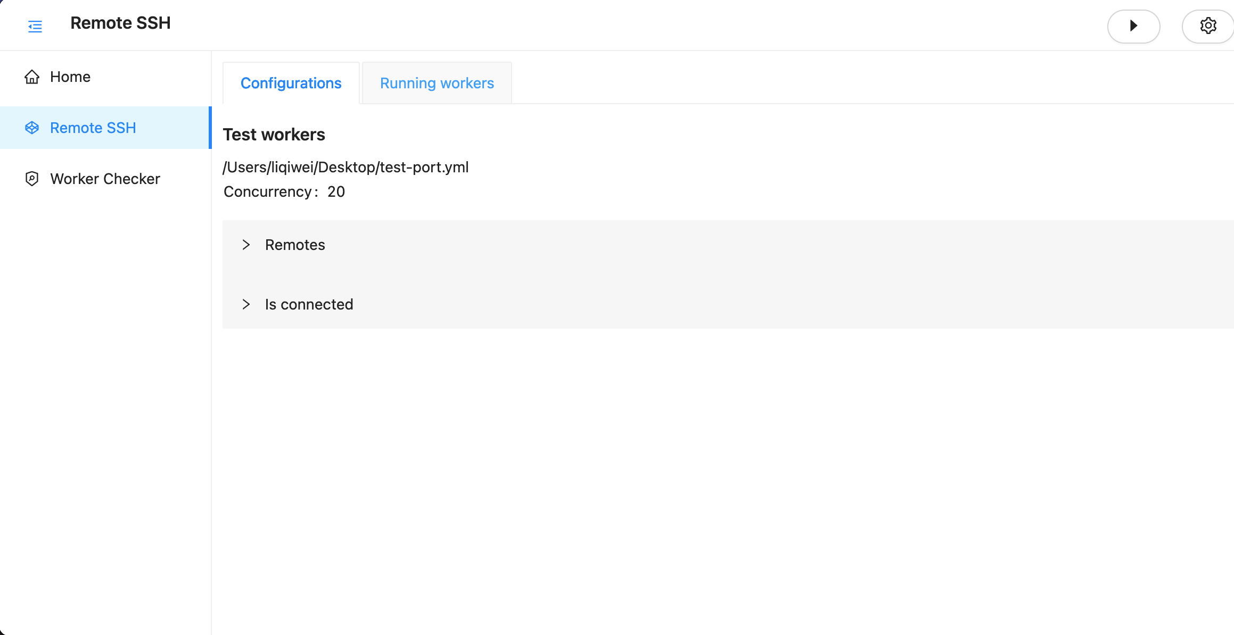The image size is (1234, 635).
Task: Open the settings gear icon
Action: 1208,26
